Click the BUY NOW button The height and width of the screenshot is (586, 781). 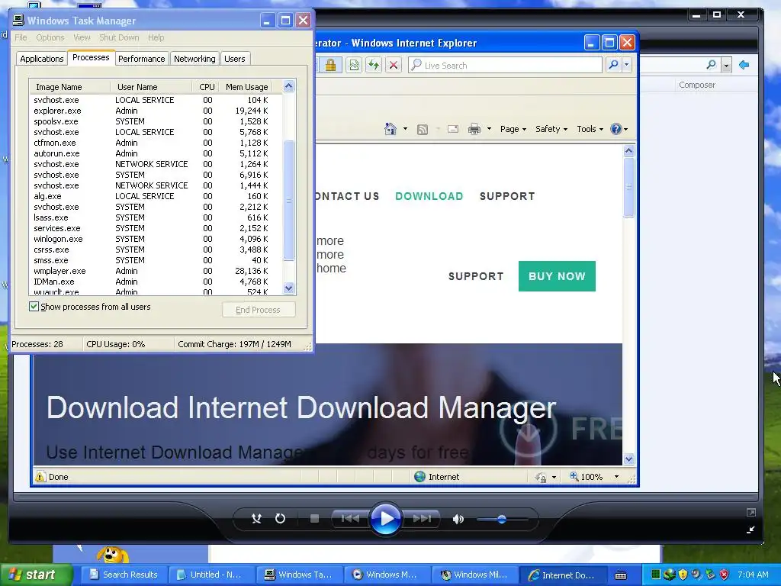(557, 276)
